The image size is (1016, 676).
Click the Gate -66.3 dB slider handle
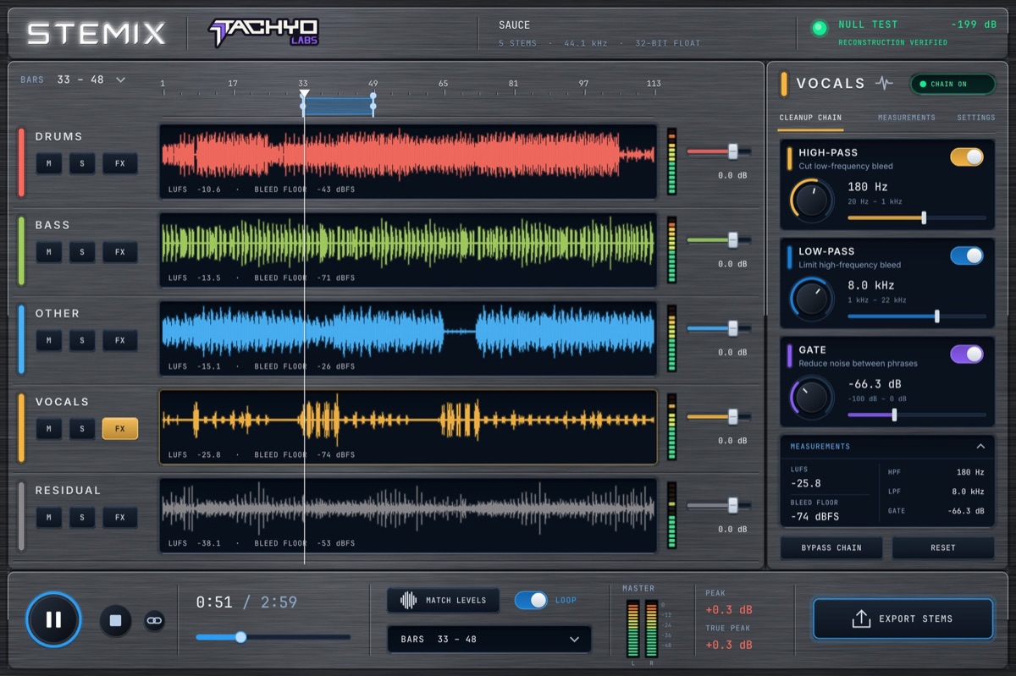894,415
